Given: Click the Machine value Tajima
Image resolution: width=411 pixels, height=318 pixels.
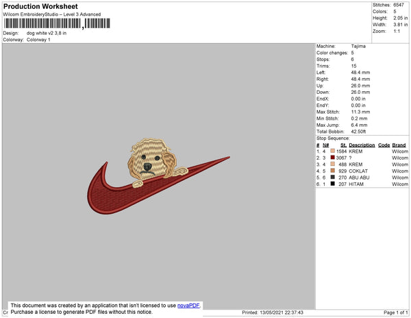Looking at the screenshot, I should (358, 46).
